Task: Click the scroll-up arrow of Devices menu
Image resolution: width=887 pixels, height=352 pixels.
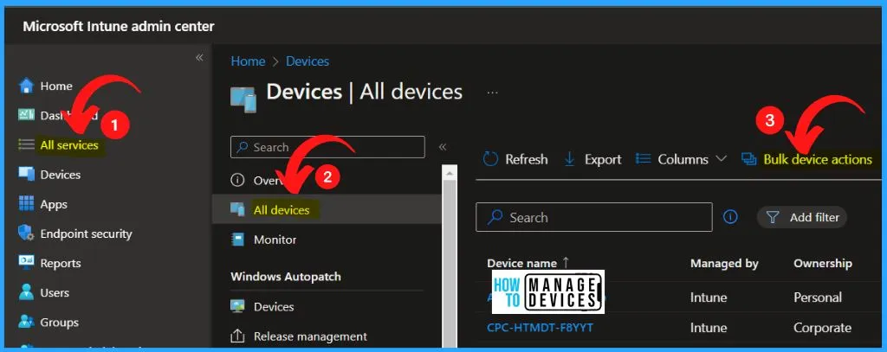Action: [x=450, y=172]
